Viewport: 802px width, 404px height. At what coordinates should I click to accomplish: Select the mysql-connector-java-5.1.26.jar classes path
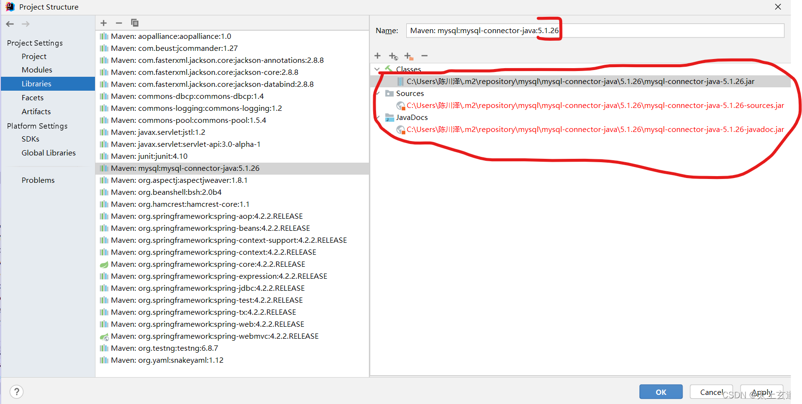point(580,82)
